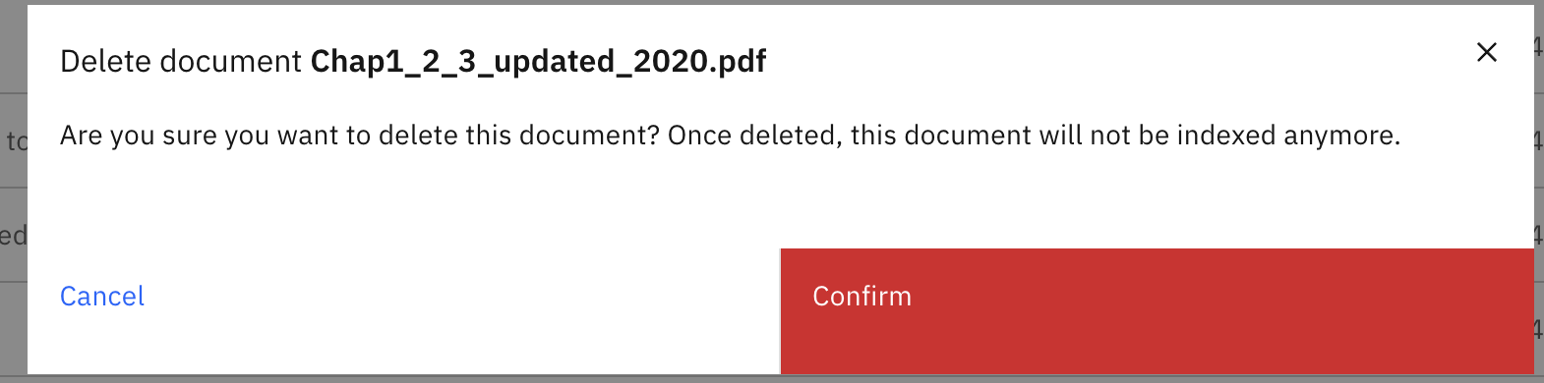Dismiss the modal using the X icon
Image resolution: width=1544 pixels, height=383 pixels.
(x=1487, y=52)
